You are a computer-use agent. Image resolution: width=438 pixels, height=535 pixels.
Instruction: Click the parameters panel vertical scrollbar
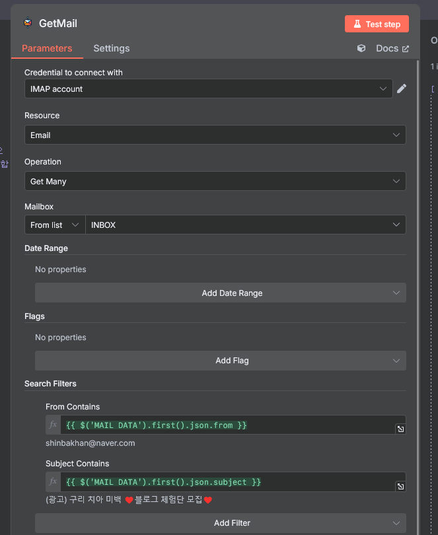(x=418, y=297)
